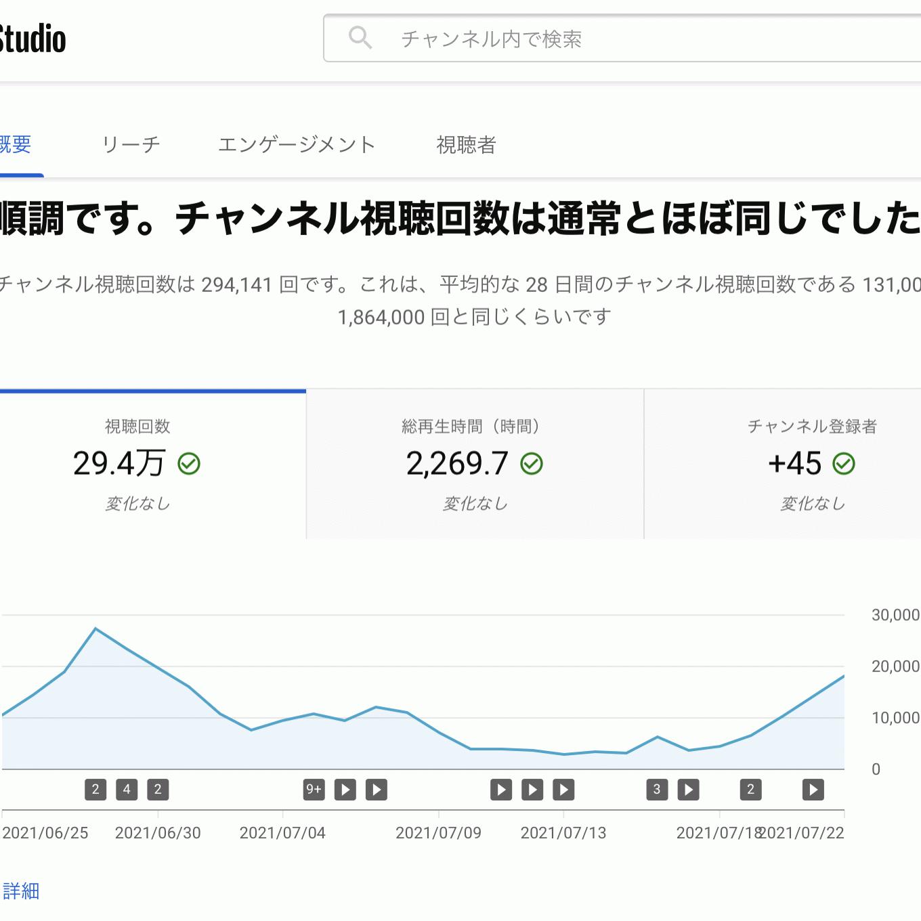Click the '2' marker just before the '4' marker
This screenshot has width=921, height=921.
pos(95,789)
